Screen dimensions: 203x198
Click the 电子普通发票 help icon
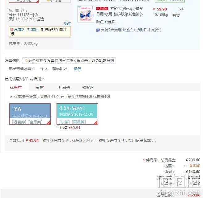(x=34, y=69)
